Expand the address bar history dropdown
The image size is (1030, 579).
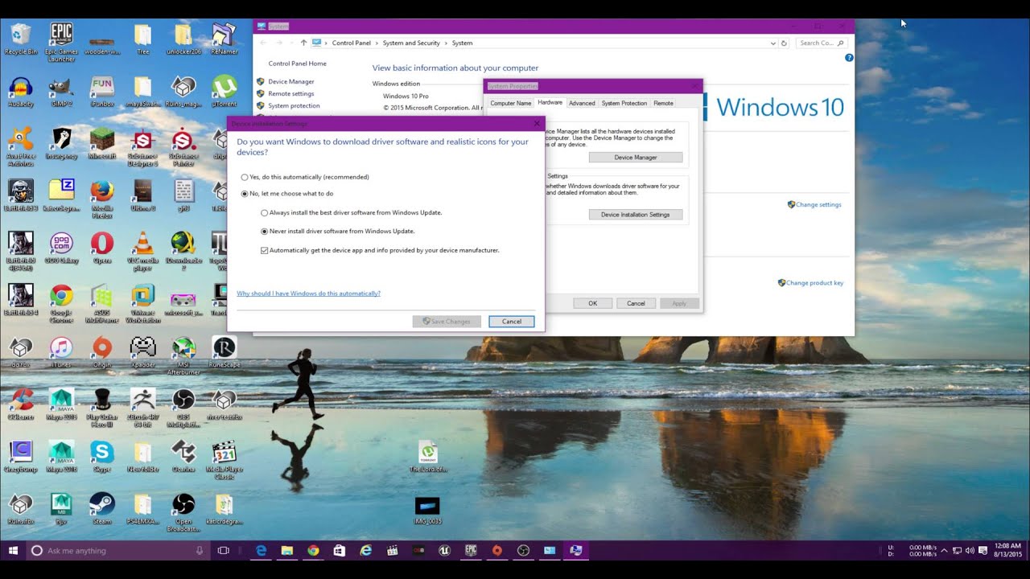pos(773,43)
